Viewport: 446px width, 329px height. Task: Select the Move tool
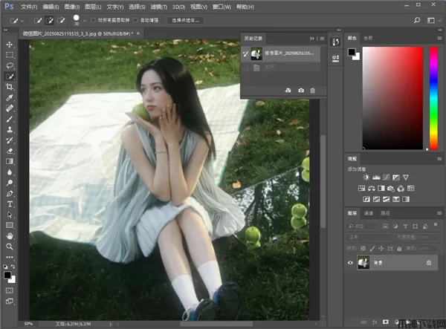coord(10,44)
